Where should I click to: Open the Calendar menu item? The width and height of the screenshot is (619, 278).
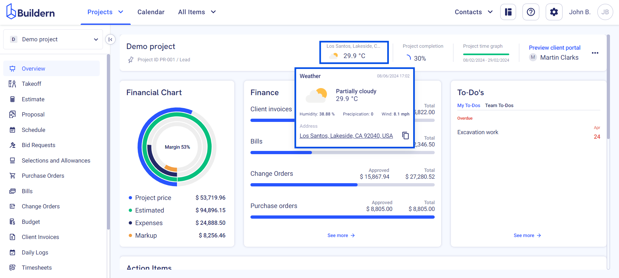[151, 12]
